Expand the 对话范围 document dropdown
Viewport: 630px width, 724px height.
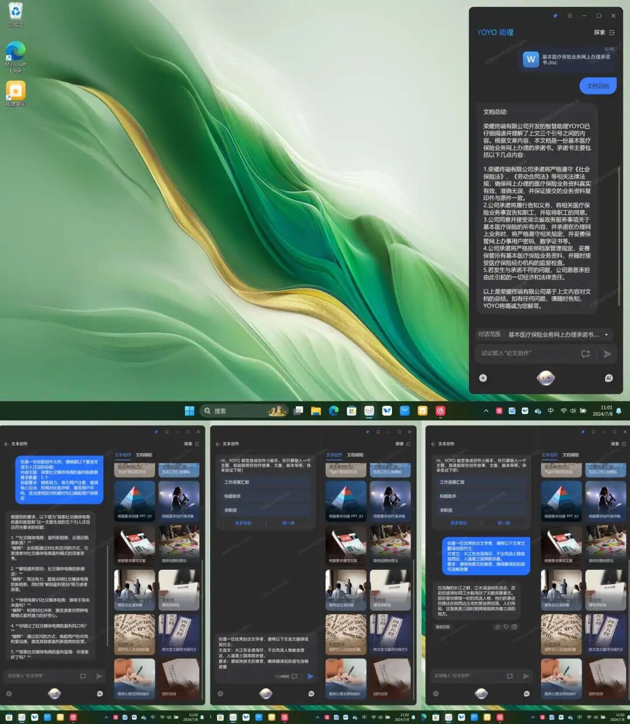[x=559, y=335]
